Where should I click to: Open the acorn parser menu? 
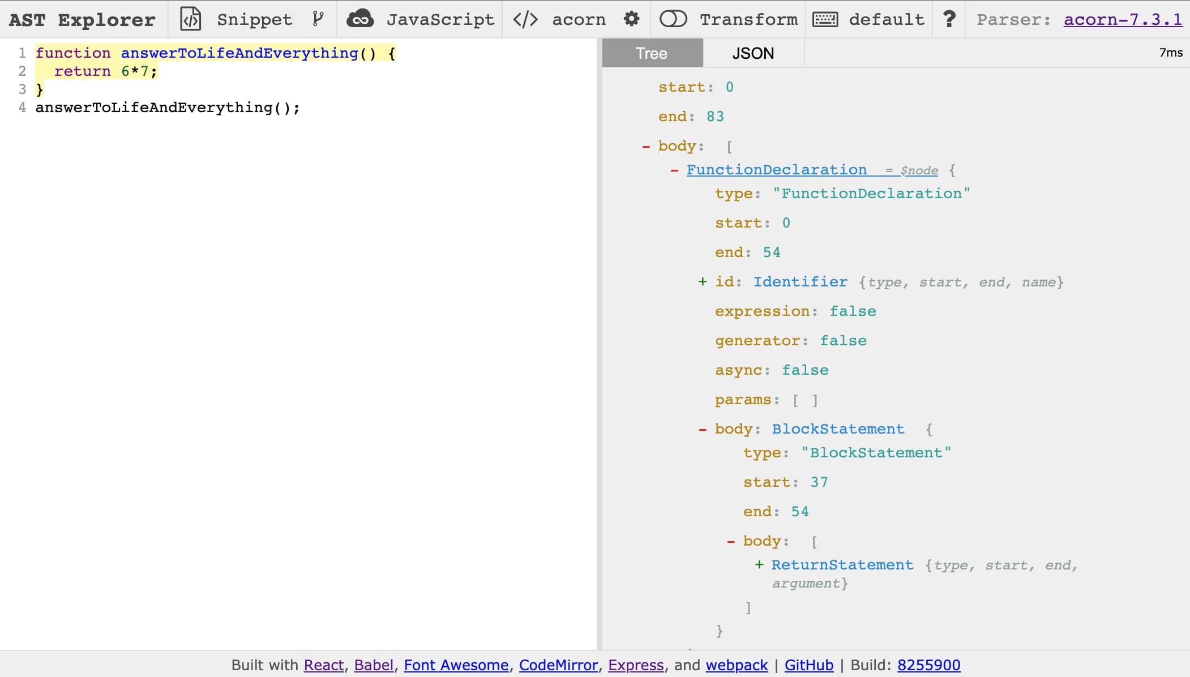[579, 19]
